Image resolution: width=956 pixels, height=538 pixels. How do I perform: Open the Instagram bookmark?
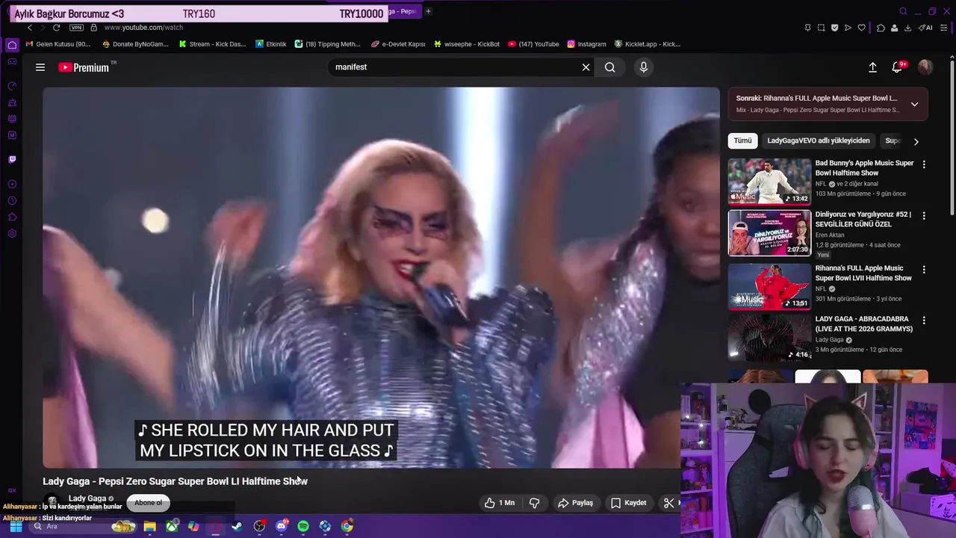586,44
